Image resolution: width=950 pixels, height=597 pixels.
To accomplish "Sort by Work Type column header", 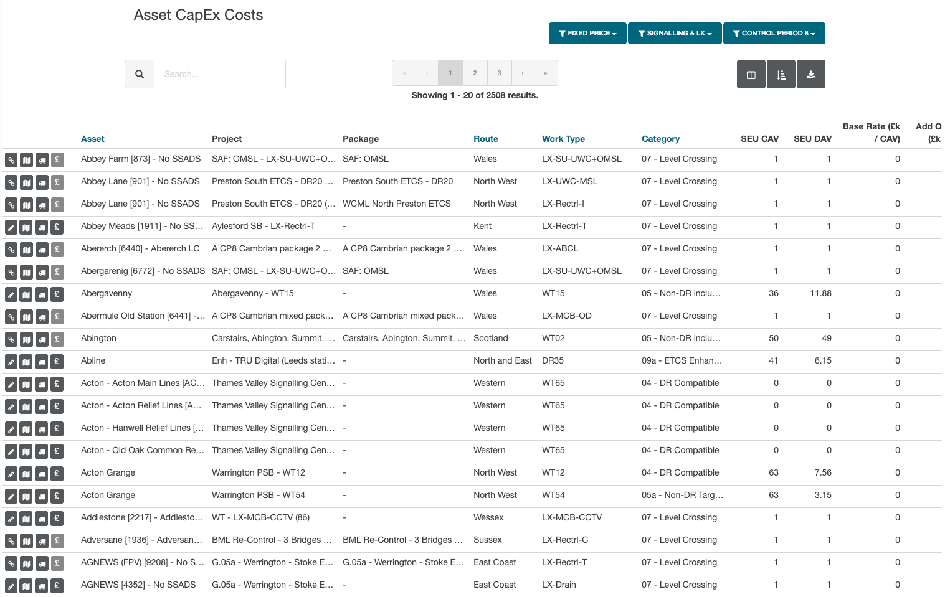I will [563, 139].
